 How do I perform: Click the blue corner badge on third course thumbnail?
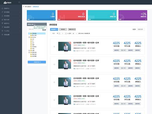click(x=70, y=79)
